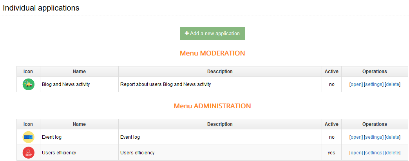Open the Blog and News activity application
The image size is (409, 161).
click(356, 84)
